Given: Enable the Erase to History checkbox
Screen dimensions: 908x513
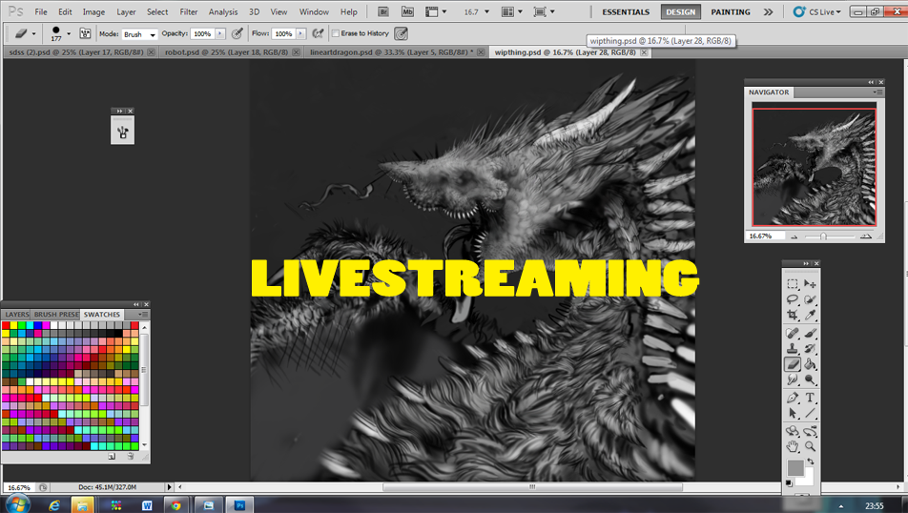Looking at the screenshot, I should pyautogui.click(x=335, y=33).
